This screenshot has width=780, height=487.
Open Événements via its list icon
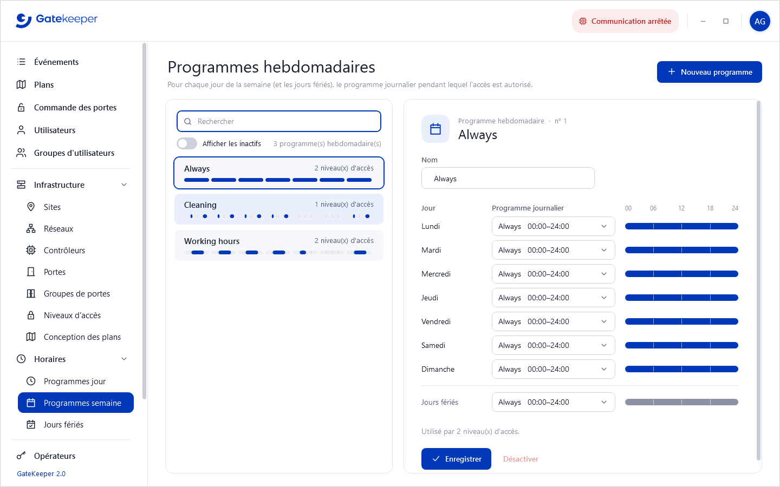21,62
